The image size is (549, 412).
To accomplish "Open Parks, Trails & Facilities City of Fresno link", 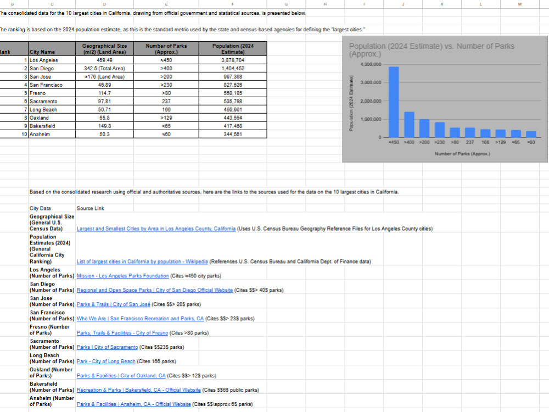I will pyautogui.click(x=122, y=333).
